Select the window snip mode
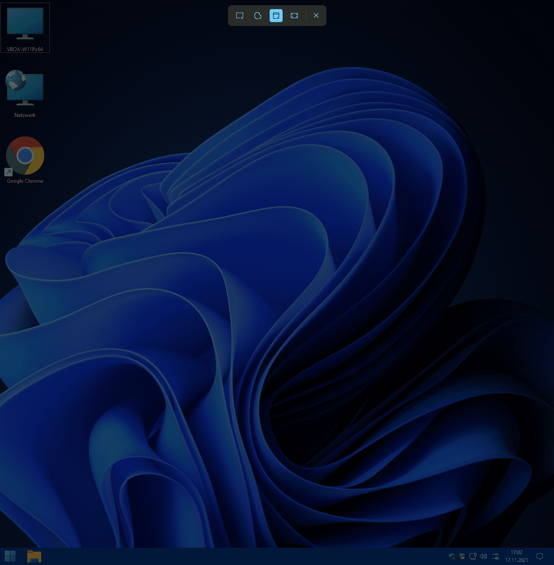Screen dimensions: 554x565 click(276, 16)
